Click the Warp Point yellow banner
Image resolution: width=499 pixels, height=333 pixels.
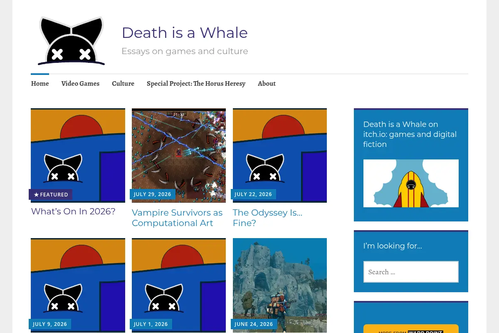pos(411,329)
